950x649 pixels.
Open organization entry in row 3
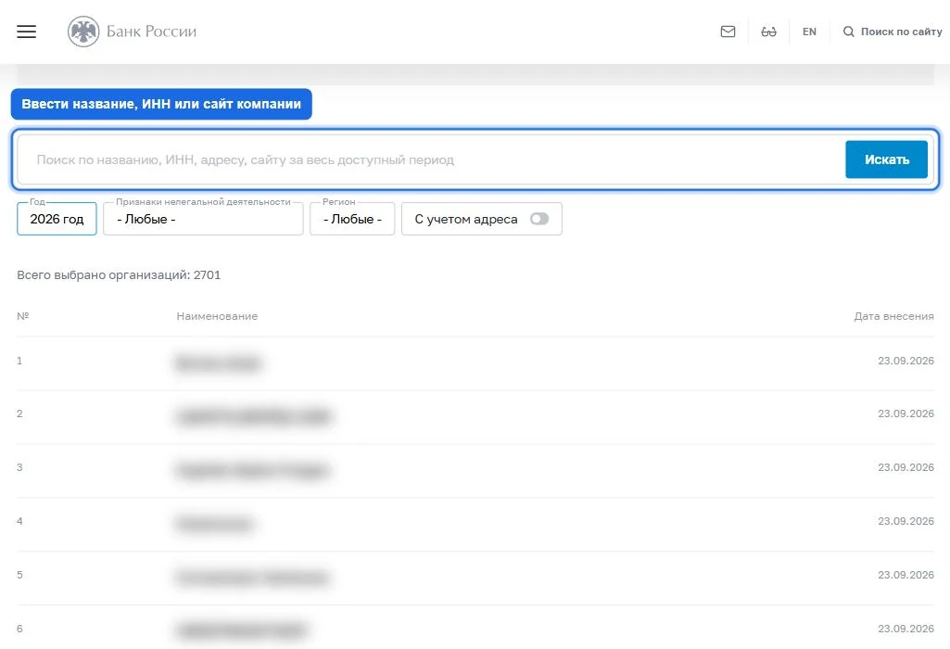pyautogui.click(x=253, y=470)
